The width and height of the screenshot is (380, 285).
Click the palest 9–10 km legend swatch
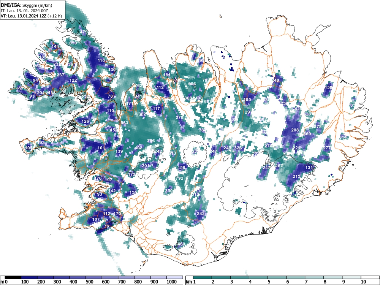(351, 277)
